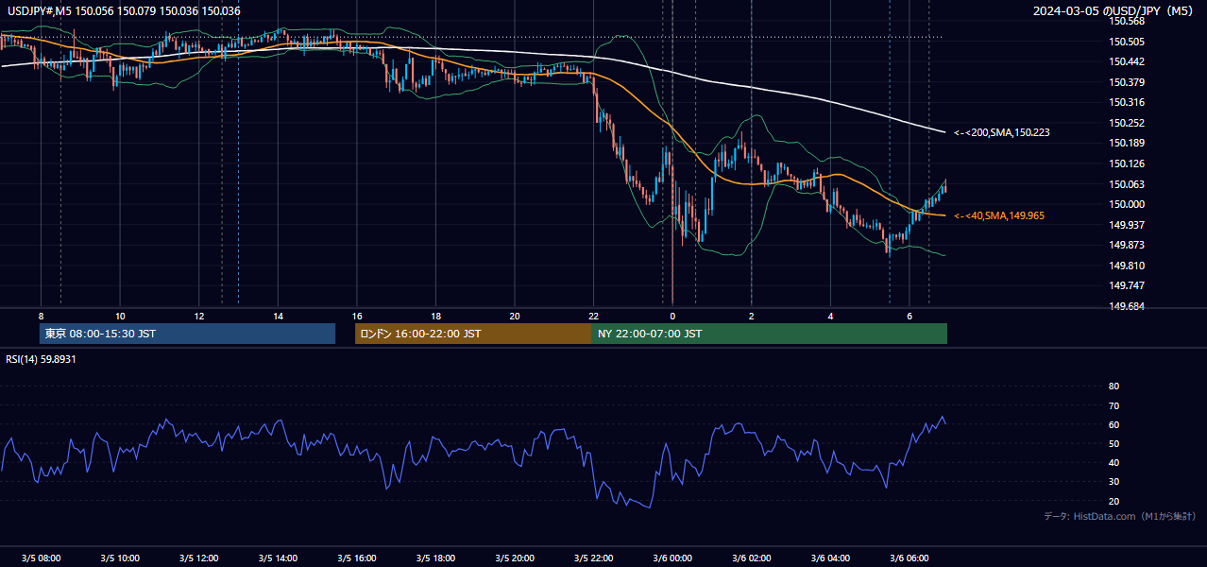Pick the 3/6 00:00 bottom time label

click(672, 558)
